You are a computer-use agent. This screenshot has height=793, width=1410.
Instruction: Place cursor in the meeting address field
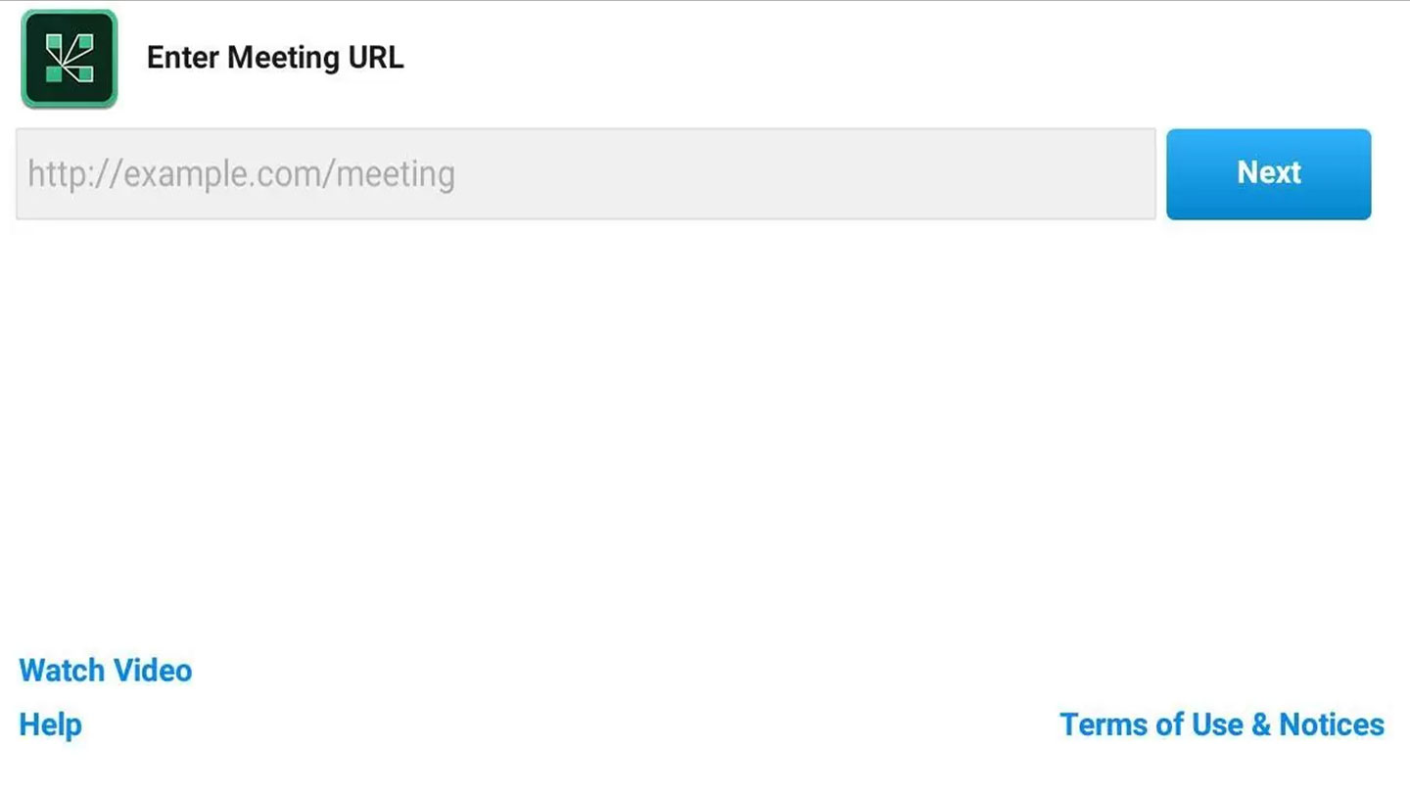pos(586,174)
